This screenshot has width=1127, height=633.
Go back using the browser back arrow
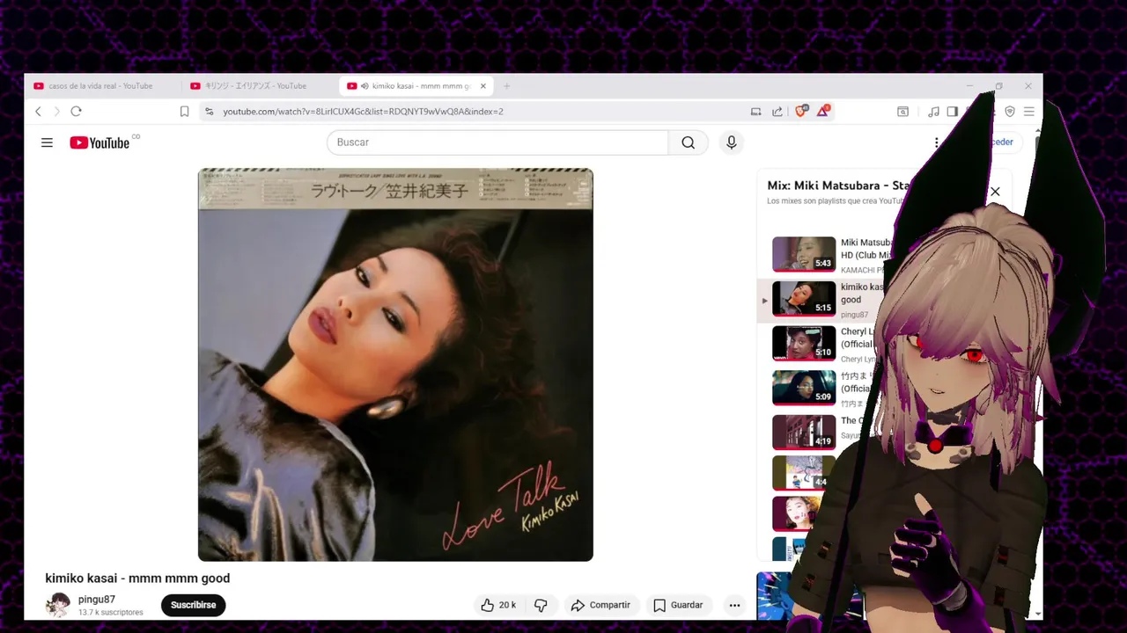pyautogui.click(x=38, y=112)
